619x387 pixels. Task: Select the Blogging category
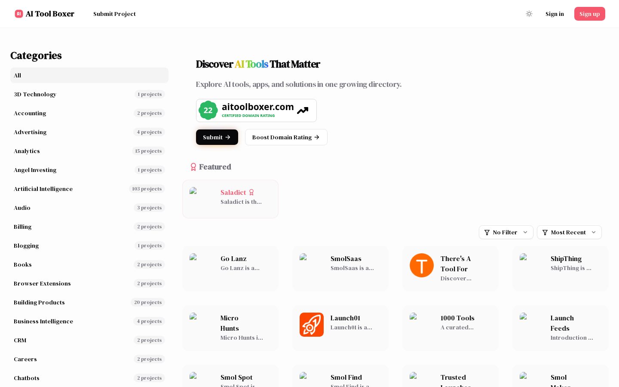tap(89, 246)
